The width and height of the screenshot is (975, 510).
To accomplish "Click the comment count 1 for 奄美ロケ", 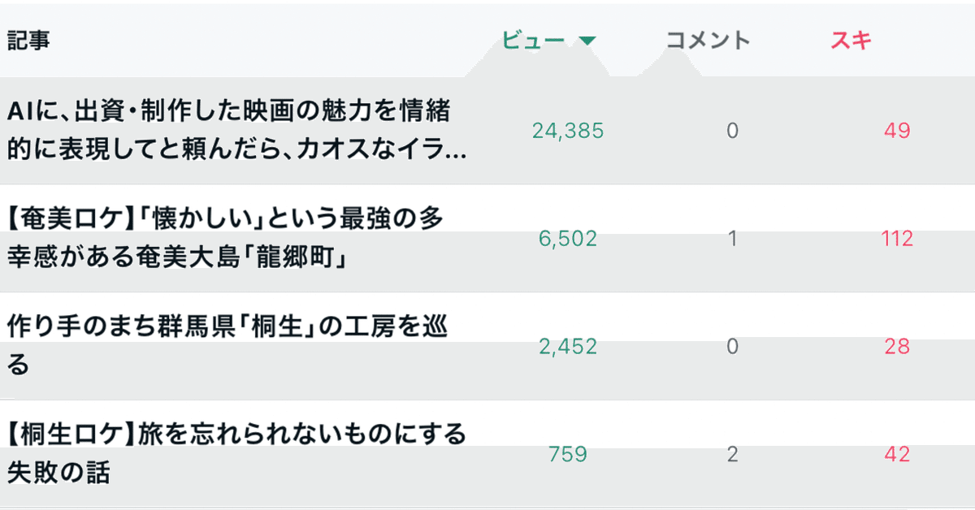I will coord(733,239).
